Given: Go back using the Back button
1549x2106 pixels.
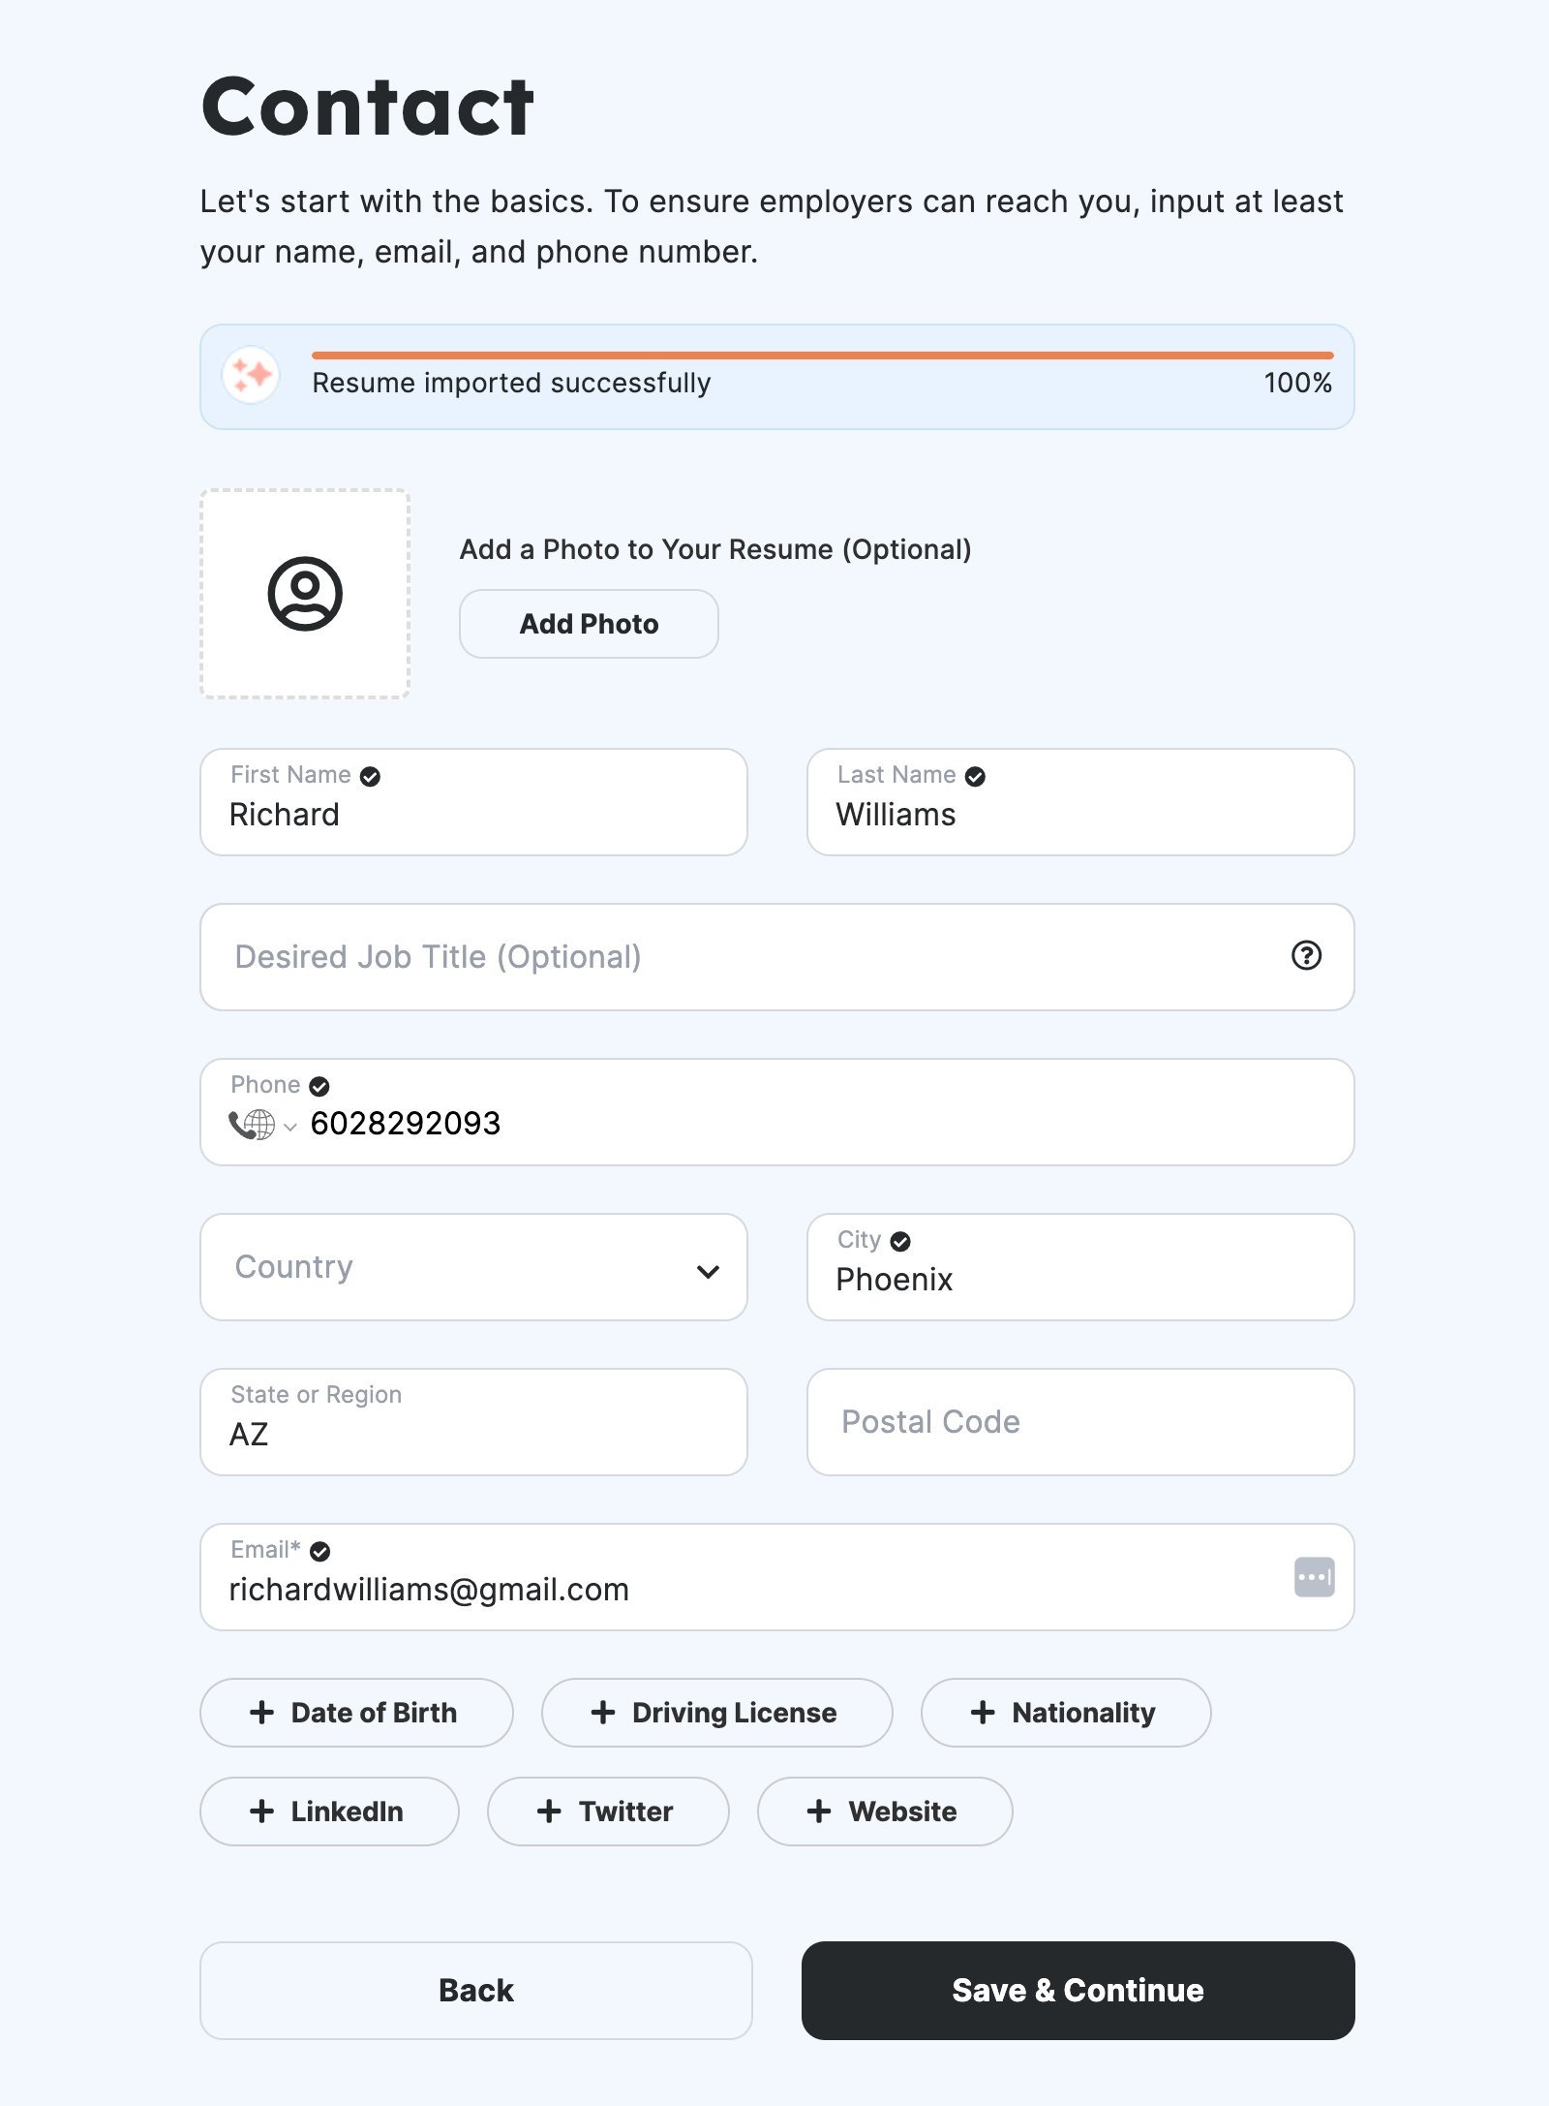Looking at the screenshot, I should coord(476,1991).
